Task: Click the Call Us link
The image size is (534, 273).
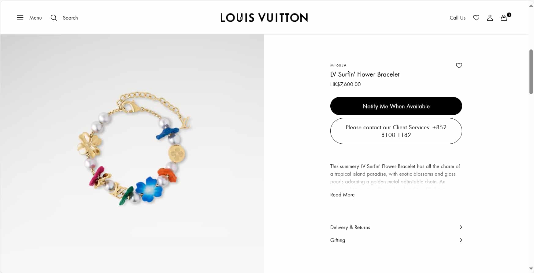Action: coord(458,18)
